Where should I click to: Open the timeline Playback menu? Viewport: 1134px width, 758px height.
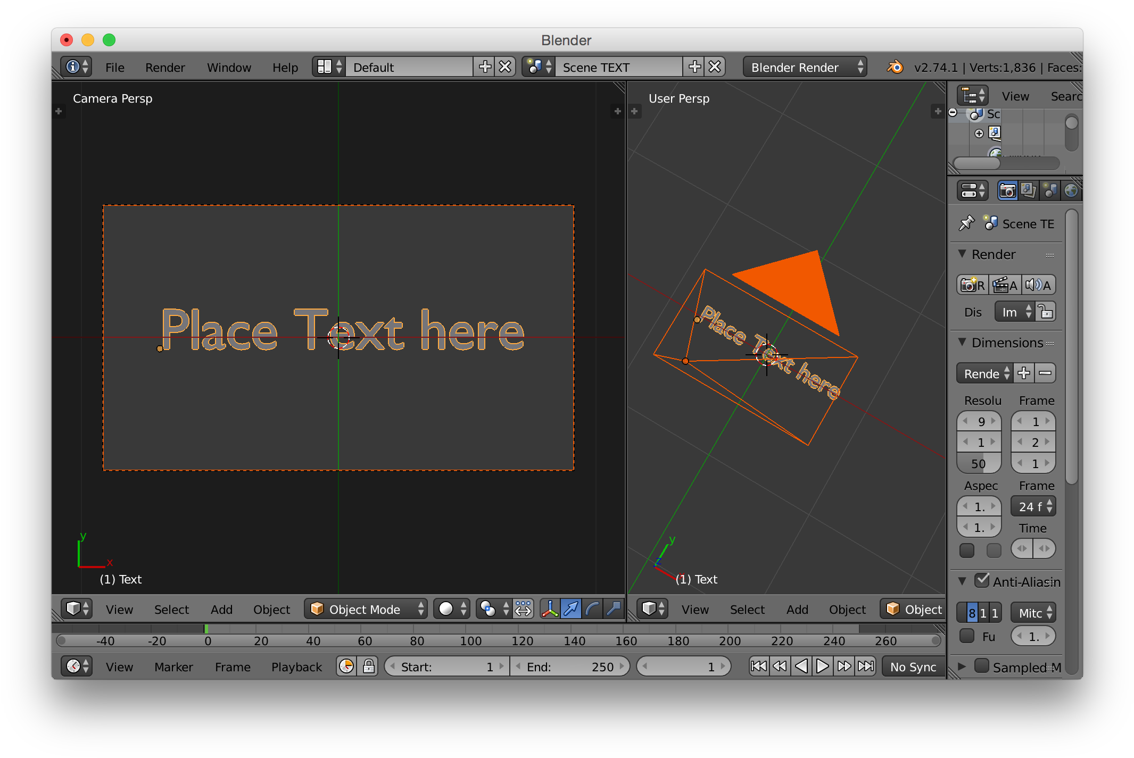tap(296, 666)
